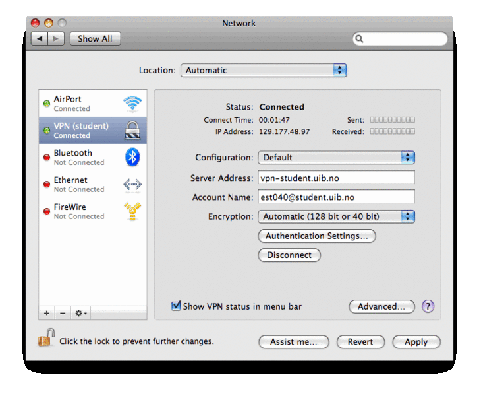Click the Show All button
479x396 pixels.
(x=96, y=38)
